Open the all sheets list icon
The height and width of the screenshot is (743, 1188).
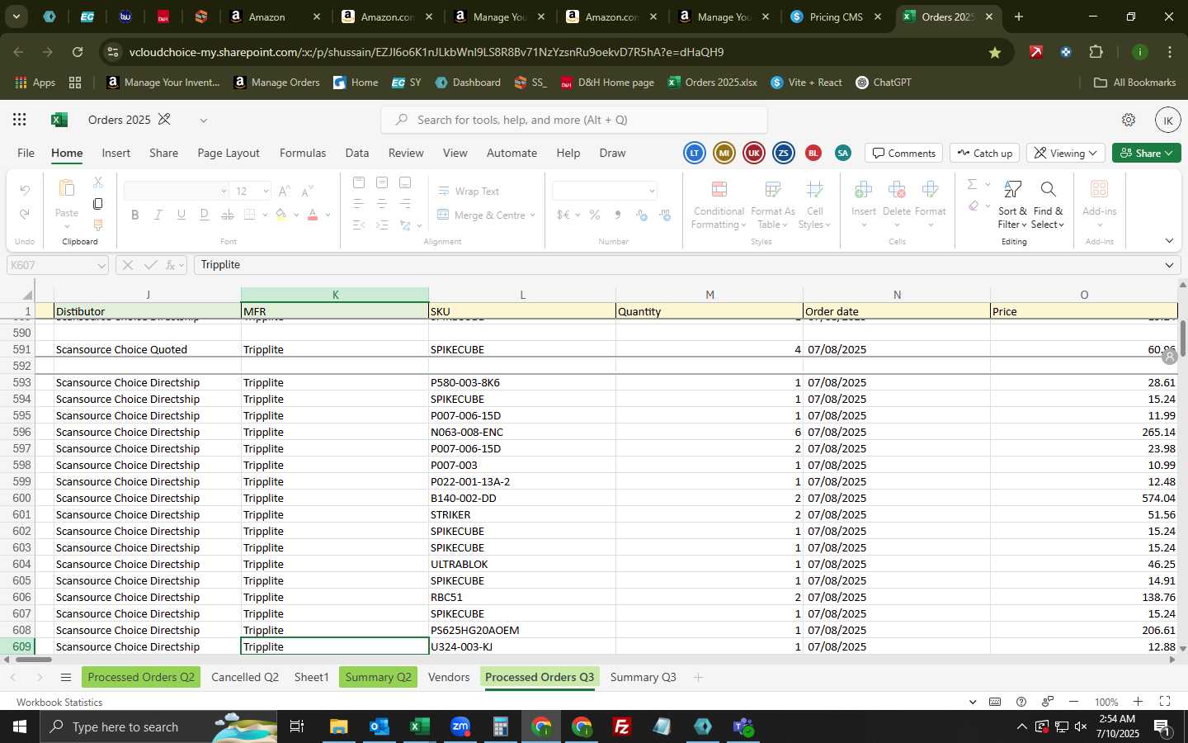66,678
